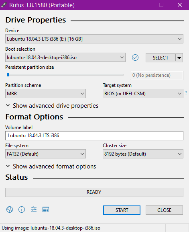Screen dimensions: 189x232
Task: Click the about information icon
Action: point(22,209)
